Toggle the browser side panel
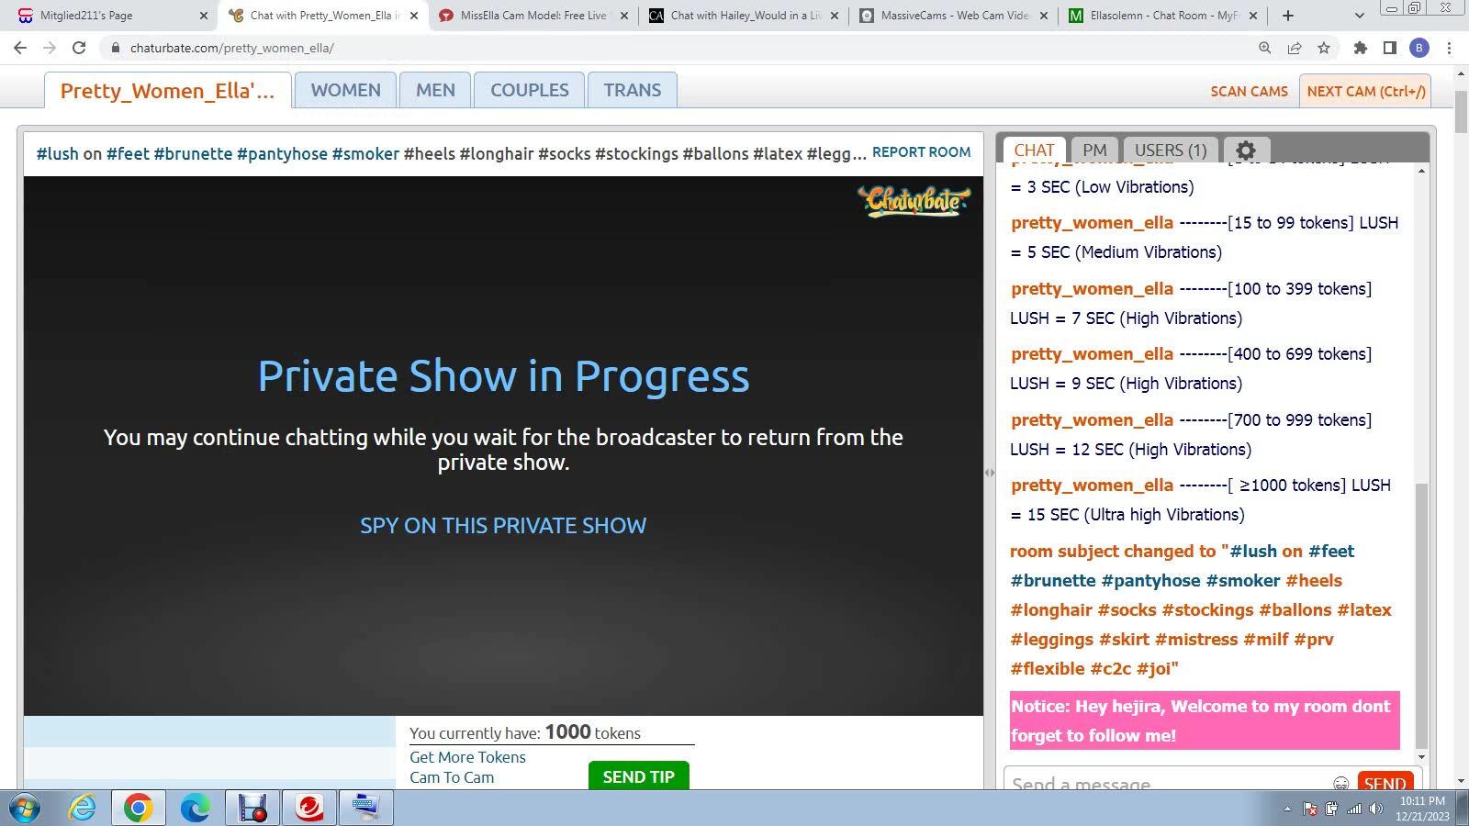1469x826 pixels. tap(1390, 48)
